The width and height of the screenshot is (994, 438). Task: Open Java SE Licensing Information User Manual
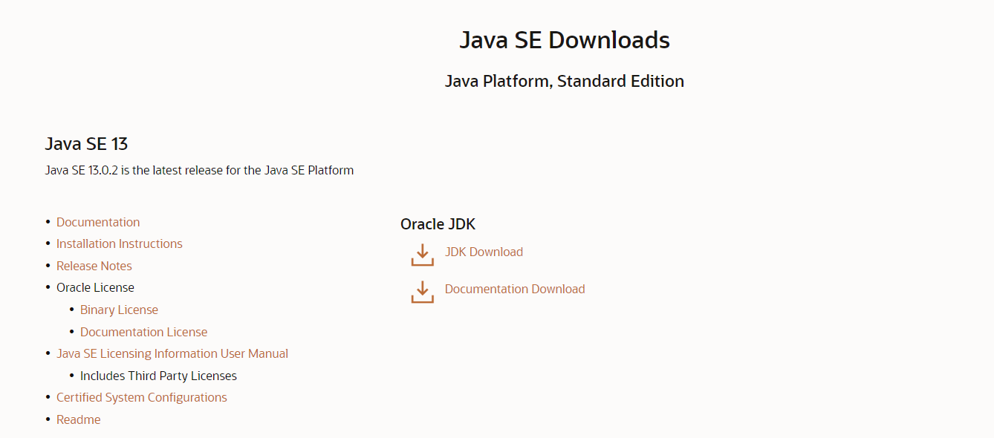(x=172, y=353)
